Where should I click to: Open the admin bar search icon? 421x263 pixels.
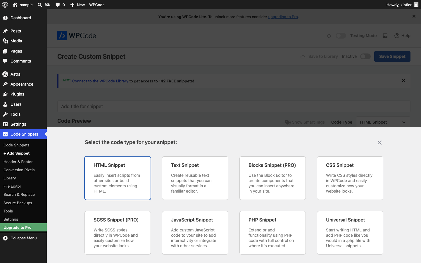[x=40, y=5]
